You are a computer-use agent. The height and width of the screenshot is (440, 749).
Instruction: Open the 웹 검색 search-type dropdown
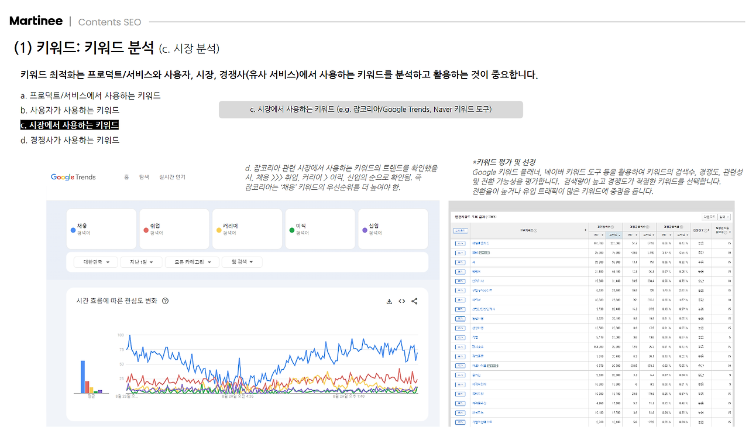point(241,262)
